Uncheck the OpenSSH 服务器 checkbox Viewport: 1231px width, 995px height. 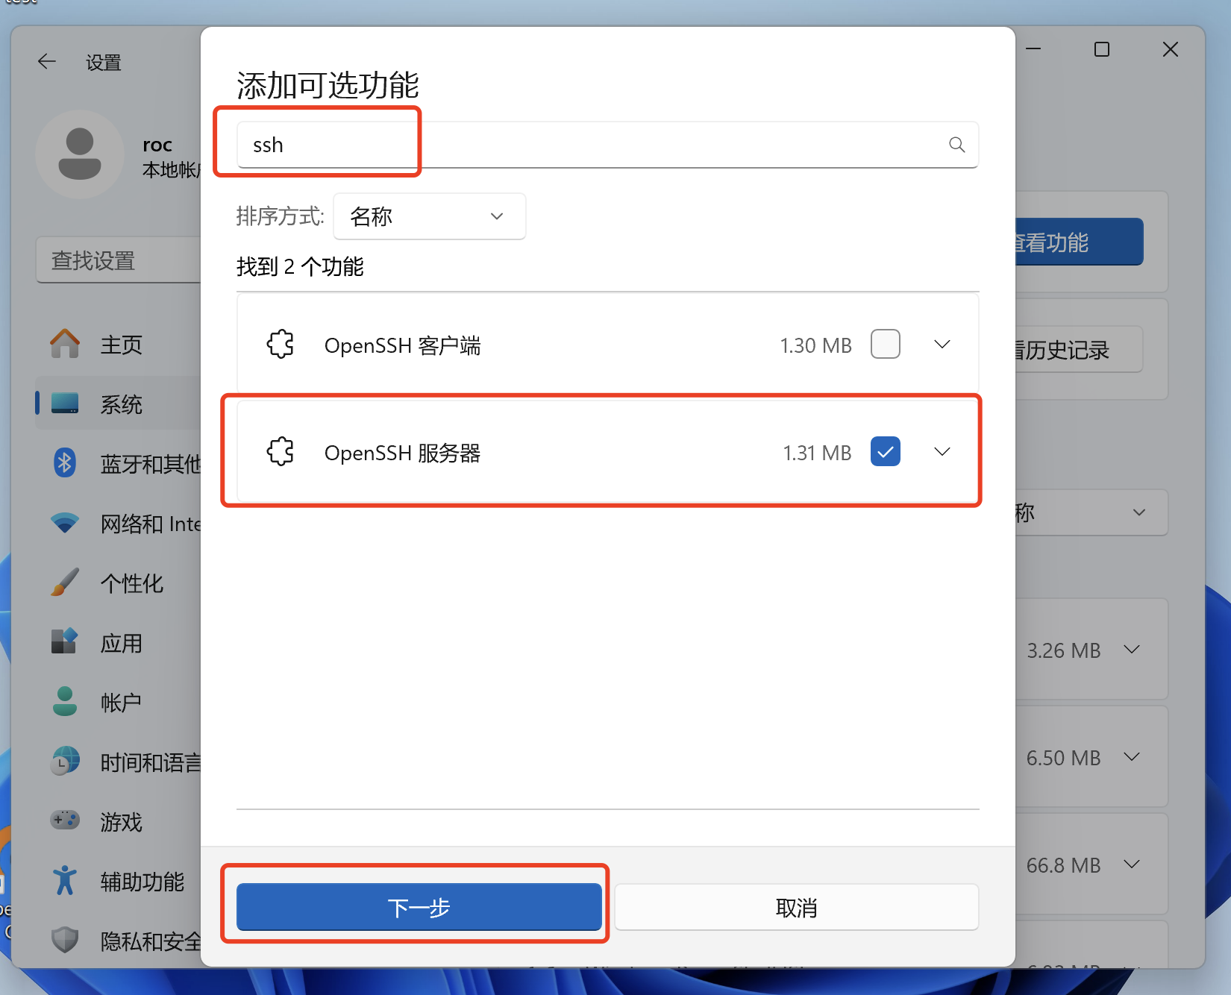point(886,451)
